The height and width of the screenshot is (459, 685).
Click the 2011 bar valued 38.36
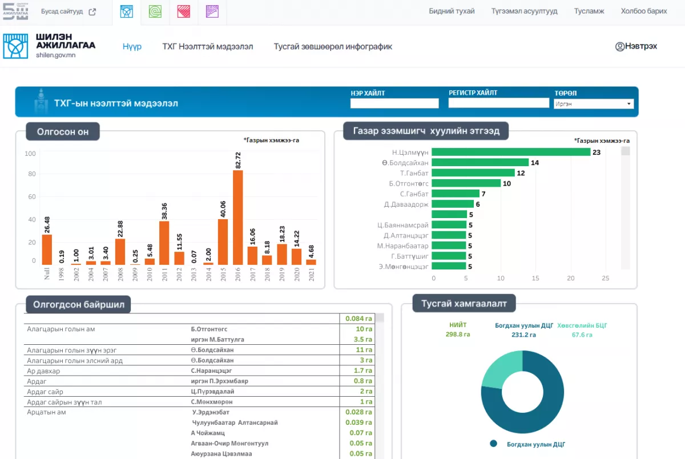[164, 243]
